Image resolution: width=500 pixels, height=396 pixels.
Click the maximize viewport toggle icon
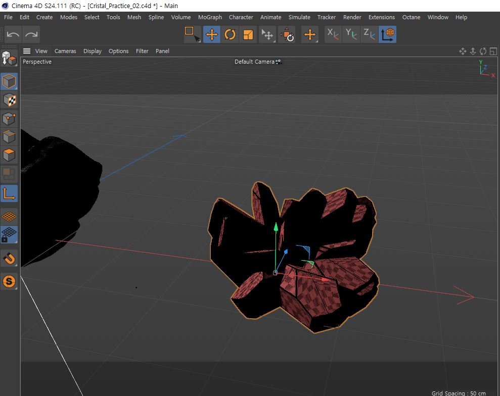493,51
